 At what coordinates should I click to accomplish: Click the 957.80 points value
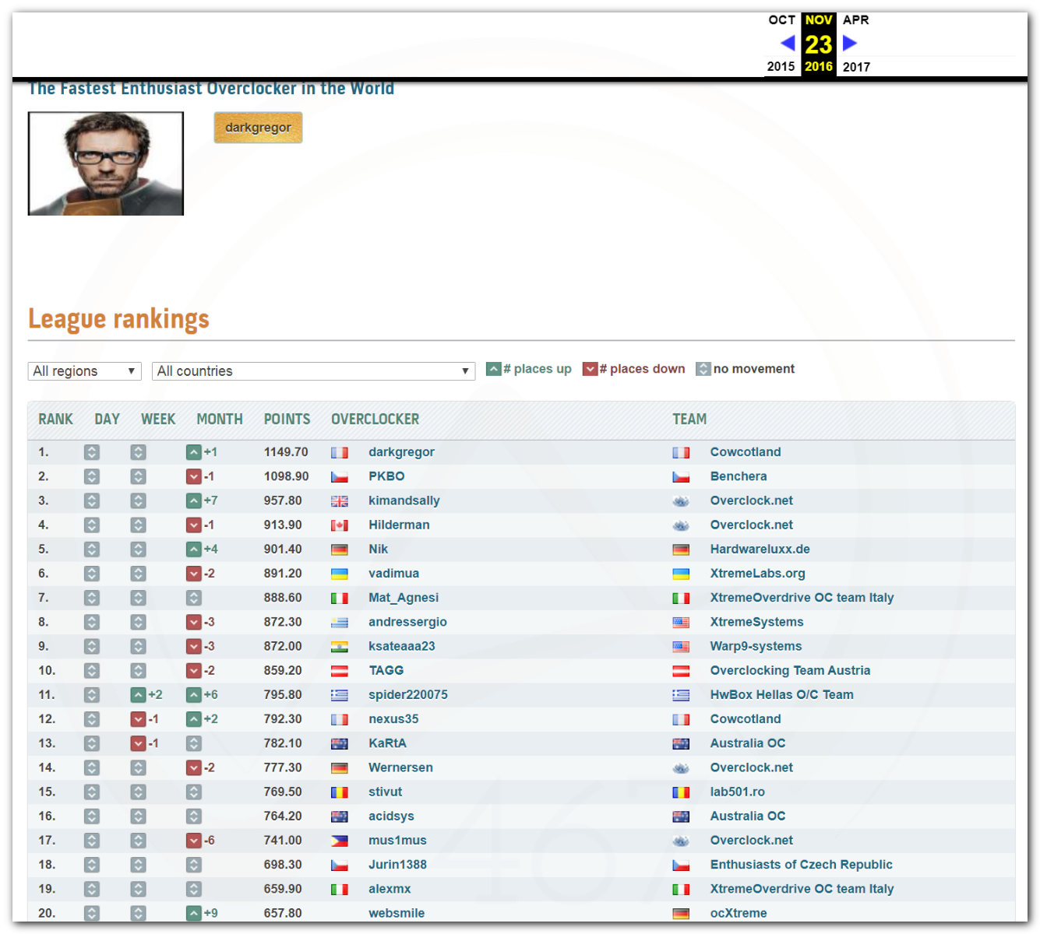click(283, 500)
